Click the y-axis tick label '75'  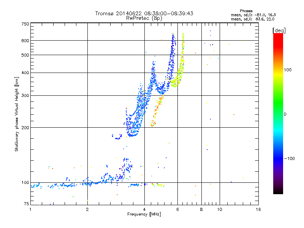coord(27,204)
